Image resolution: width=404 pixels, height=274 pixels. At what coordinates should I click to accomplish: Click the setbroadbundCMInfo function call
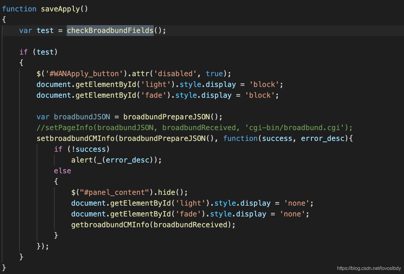pyautogui.click(x=76, y=138)
